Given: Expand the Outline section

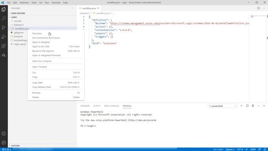Looking at the screenshot, I should click(15, 146).
